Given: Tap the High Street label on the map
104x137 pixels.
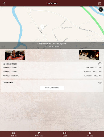Looking at the screenshot, I should tap(39, 30).
